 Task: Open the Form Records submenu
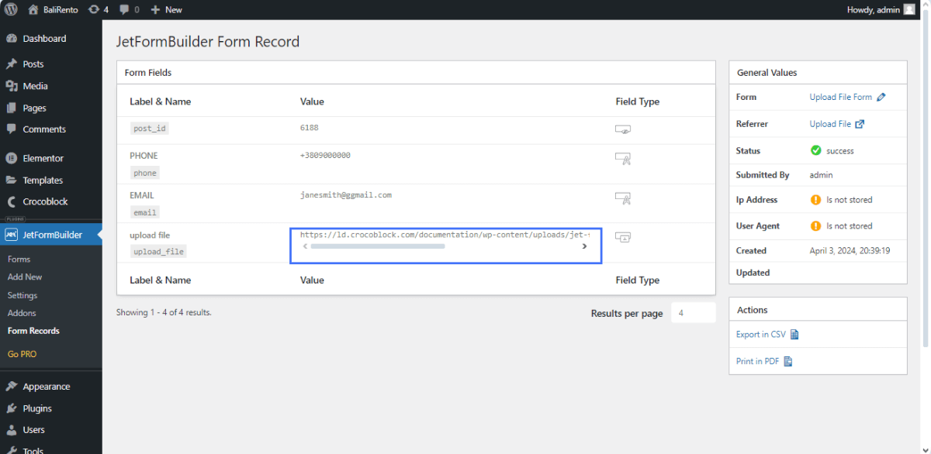click(x=33, y=331)
